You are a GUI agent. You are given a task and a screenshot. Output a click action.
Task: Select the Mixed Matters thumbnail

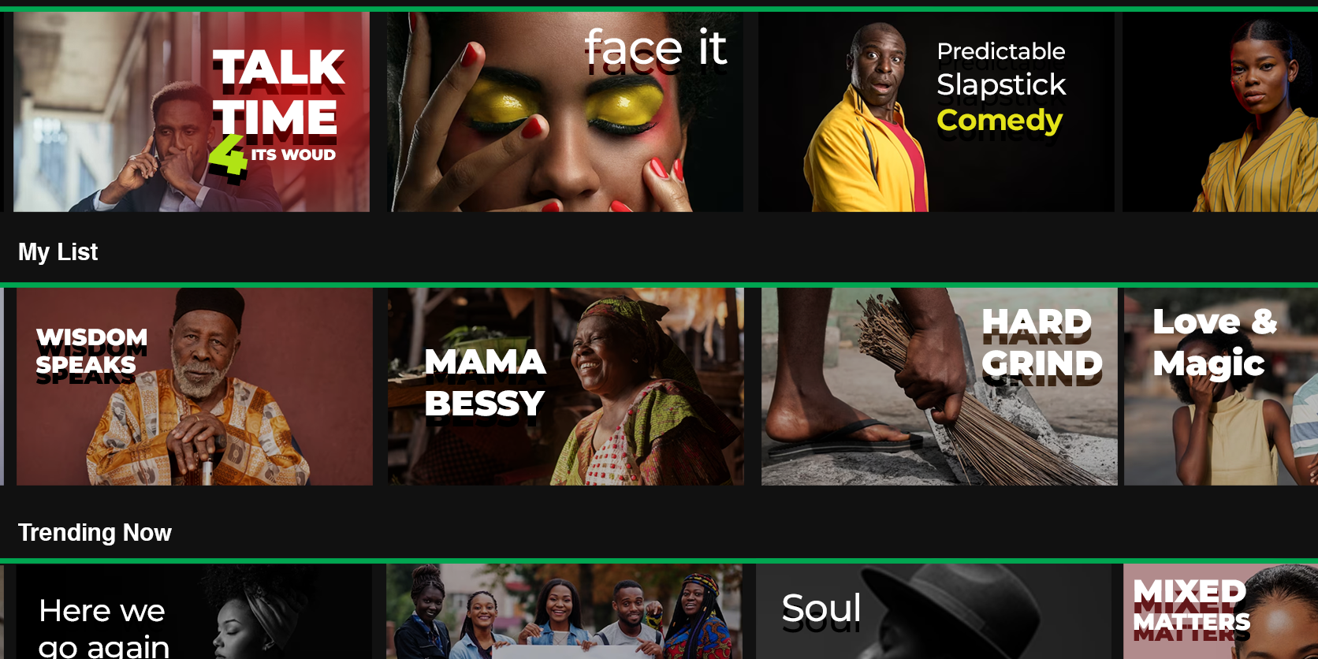(1220, 612)
